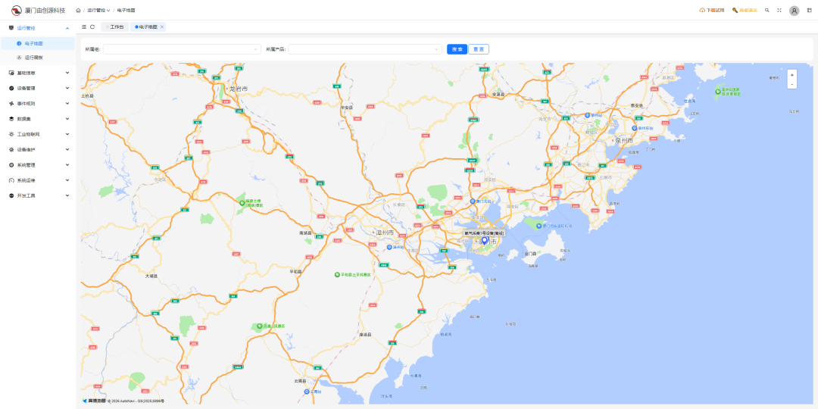Toggle fullscreen using the expand icon
The width and height of the screenshot is (818, 409).
point(779,11)
